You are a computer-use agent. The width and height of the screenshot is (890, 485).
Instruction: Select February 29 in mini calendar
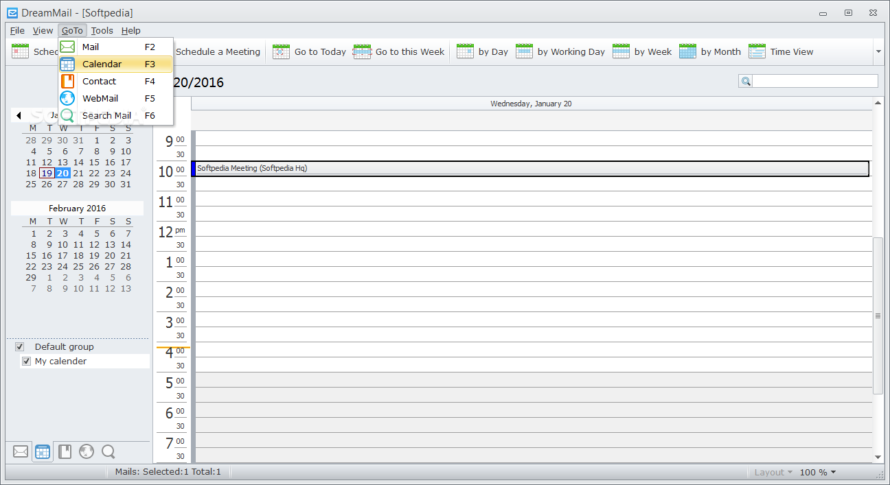(31, 278)
